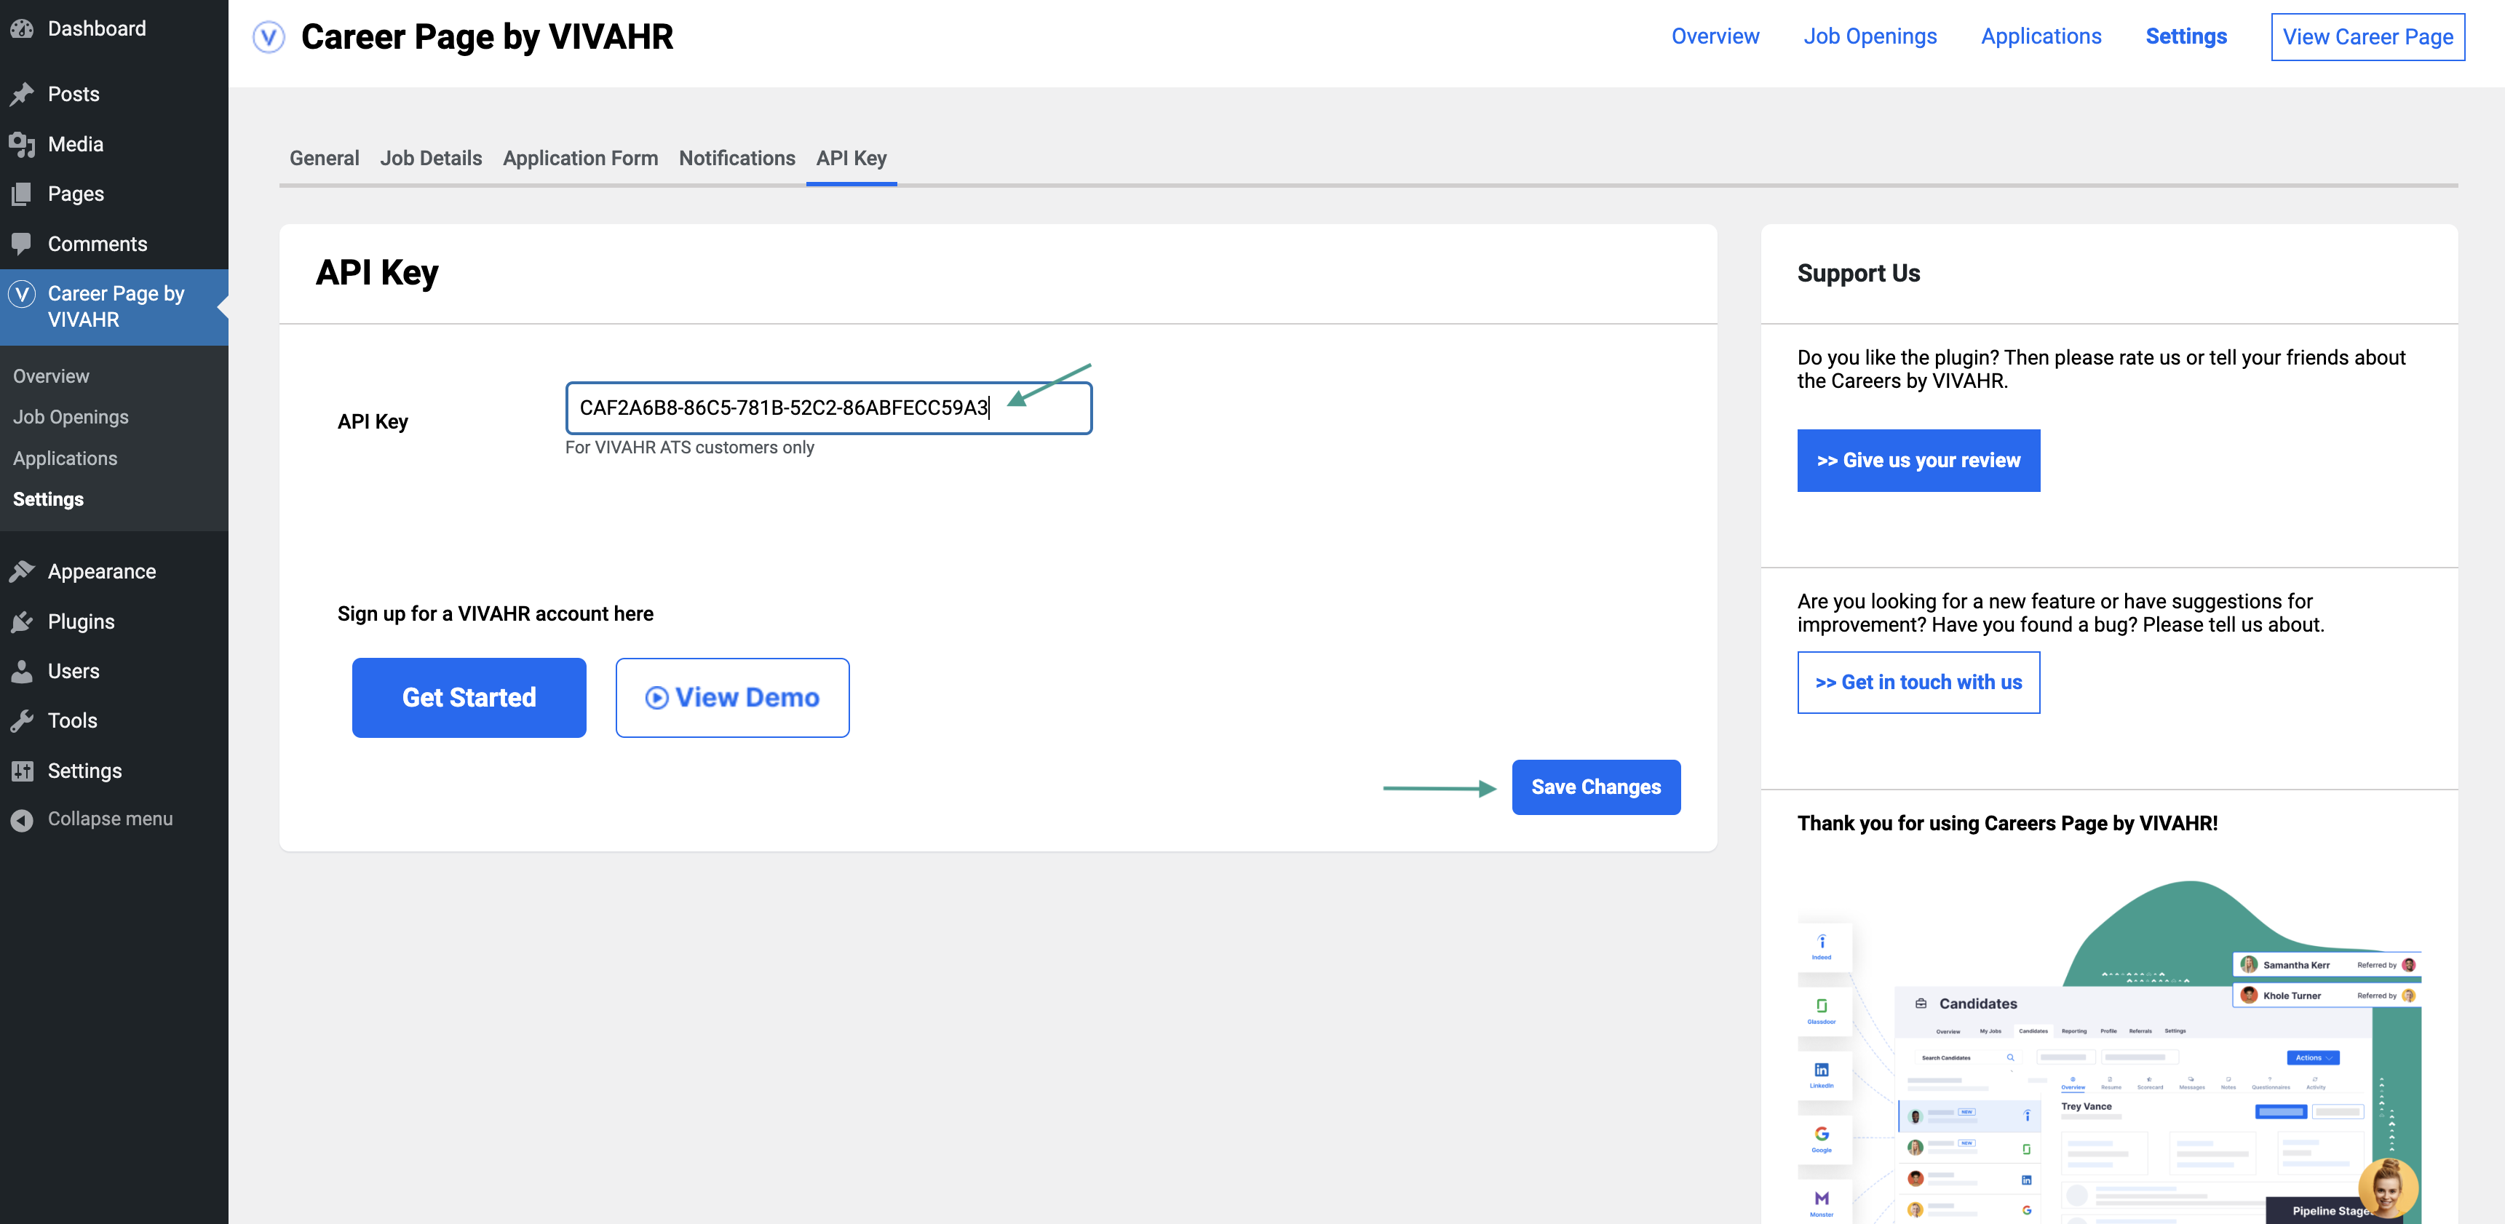The height and width of the screenshot is (1224, 2505).
Task: Click the Users person icon
Action: (x=21, y=671)
